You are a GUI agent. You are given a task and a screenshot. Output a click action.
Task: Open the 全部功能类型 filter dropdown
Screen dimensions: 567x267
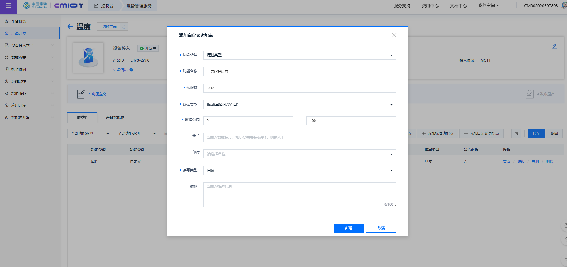click(x=90, y=133)
